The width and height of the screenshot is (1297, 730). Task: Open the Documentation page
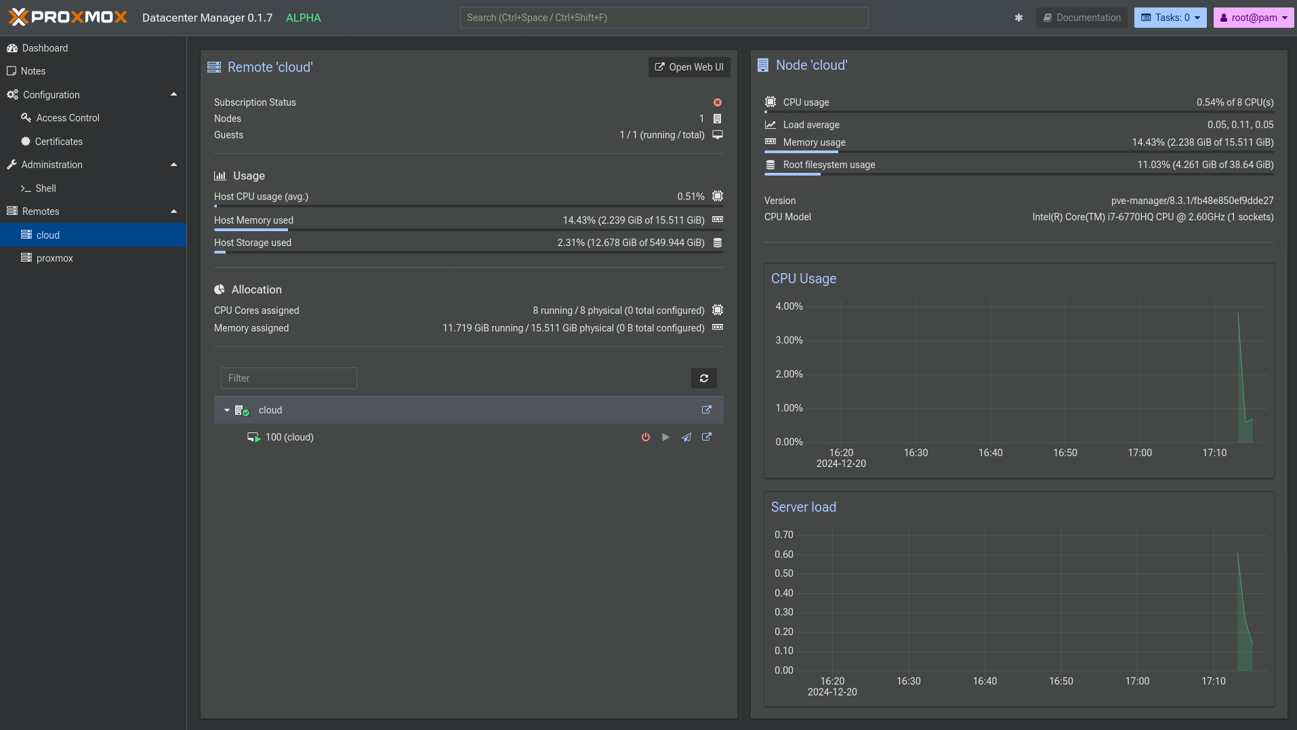[1082, 18]
